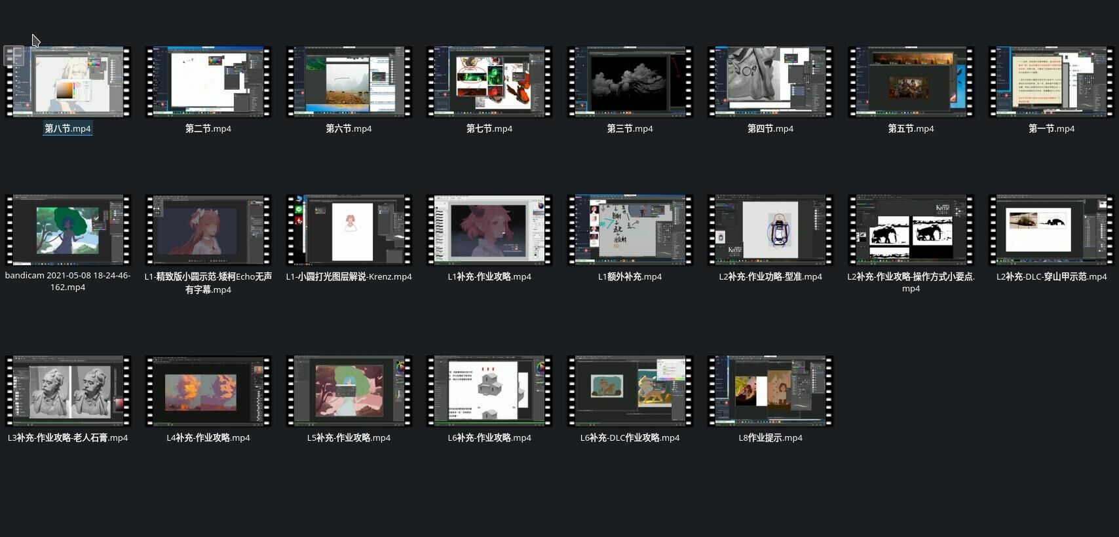
Task: Click the 第七节.mp4 video thumbnail
Action: click(x=489, y=82)
